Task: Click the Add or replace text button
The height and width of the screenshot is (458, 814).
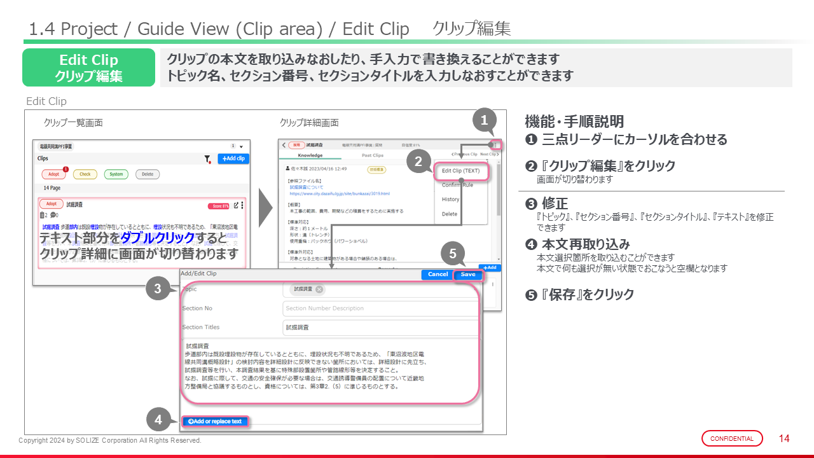Action: (215, 421)
